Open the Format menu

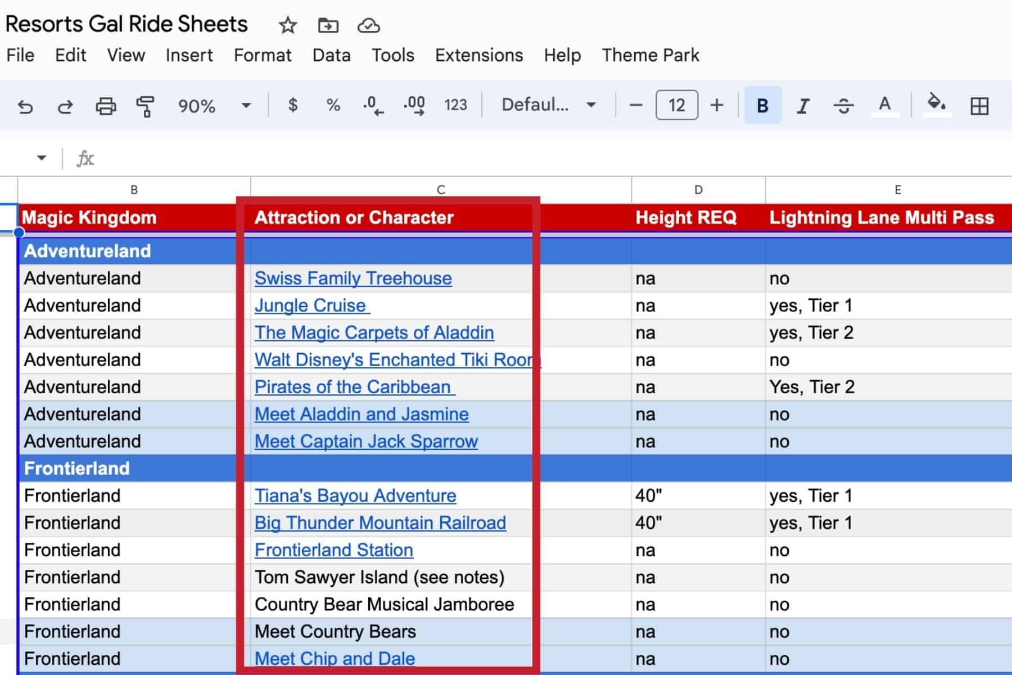click(263, 55)
